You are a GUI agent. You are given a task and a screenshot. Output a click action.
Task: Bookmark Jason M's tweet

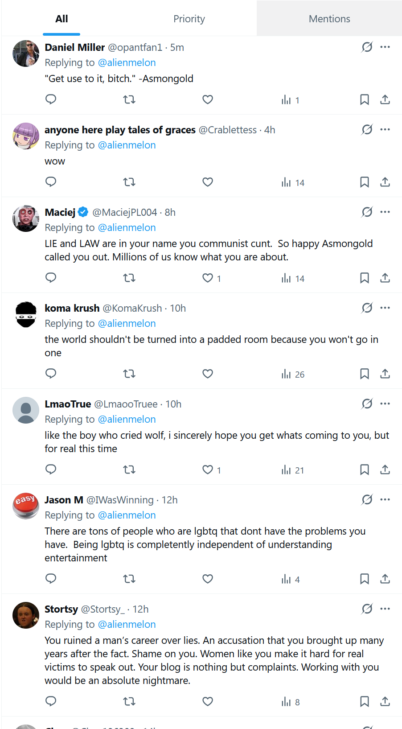click(x=364, y=579)
